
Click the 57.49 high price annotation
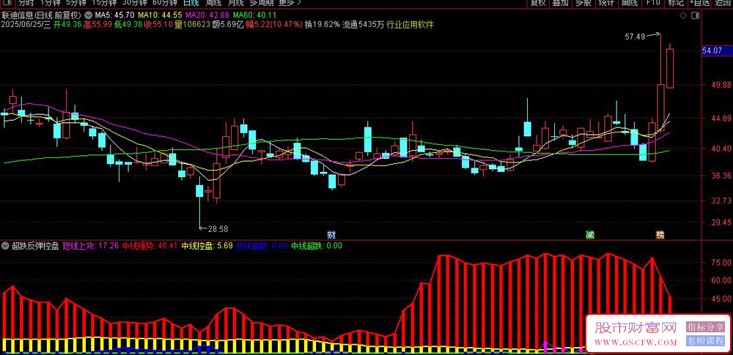coord(634,37)
